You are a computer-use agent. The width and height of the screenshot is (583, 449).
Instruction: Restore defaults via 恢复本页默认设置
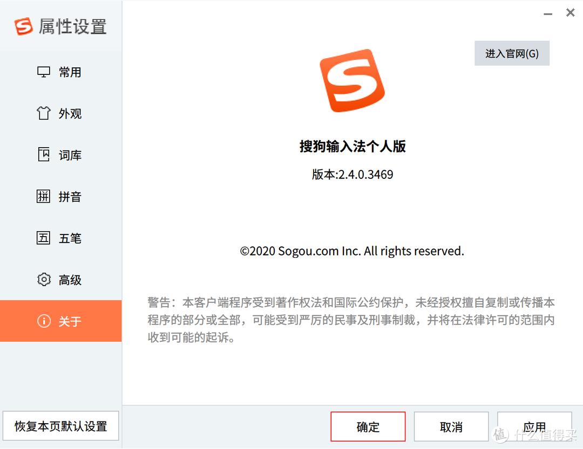(61, 425)
